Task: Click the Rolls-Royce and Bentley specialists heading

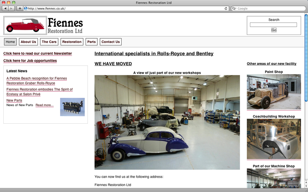Action: click(x=154, y=54)
